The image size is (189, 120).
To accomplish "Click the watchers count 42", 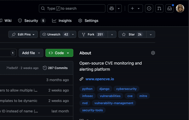I will coord(66,34).
